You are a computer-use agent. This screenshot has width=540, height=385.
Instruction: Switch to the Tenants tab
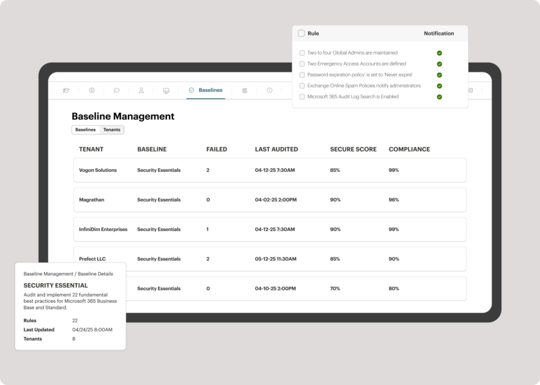point(112,130)
